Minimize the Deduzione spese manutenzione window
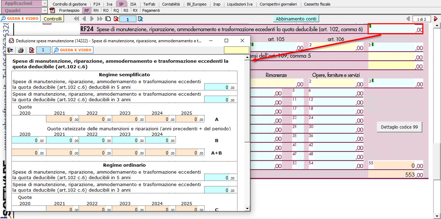The height and width of the screenshot is (219, 441). click(x=211, y=41)
